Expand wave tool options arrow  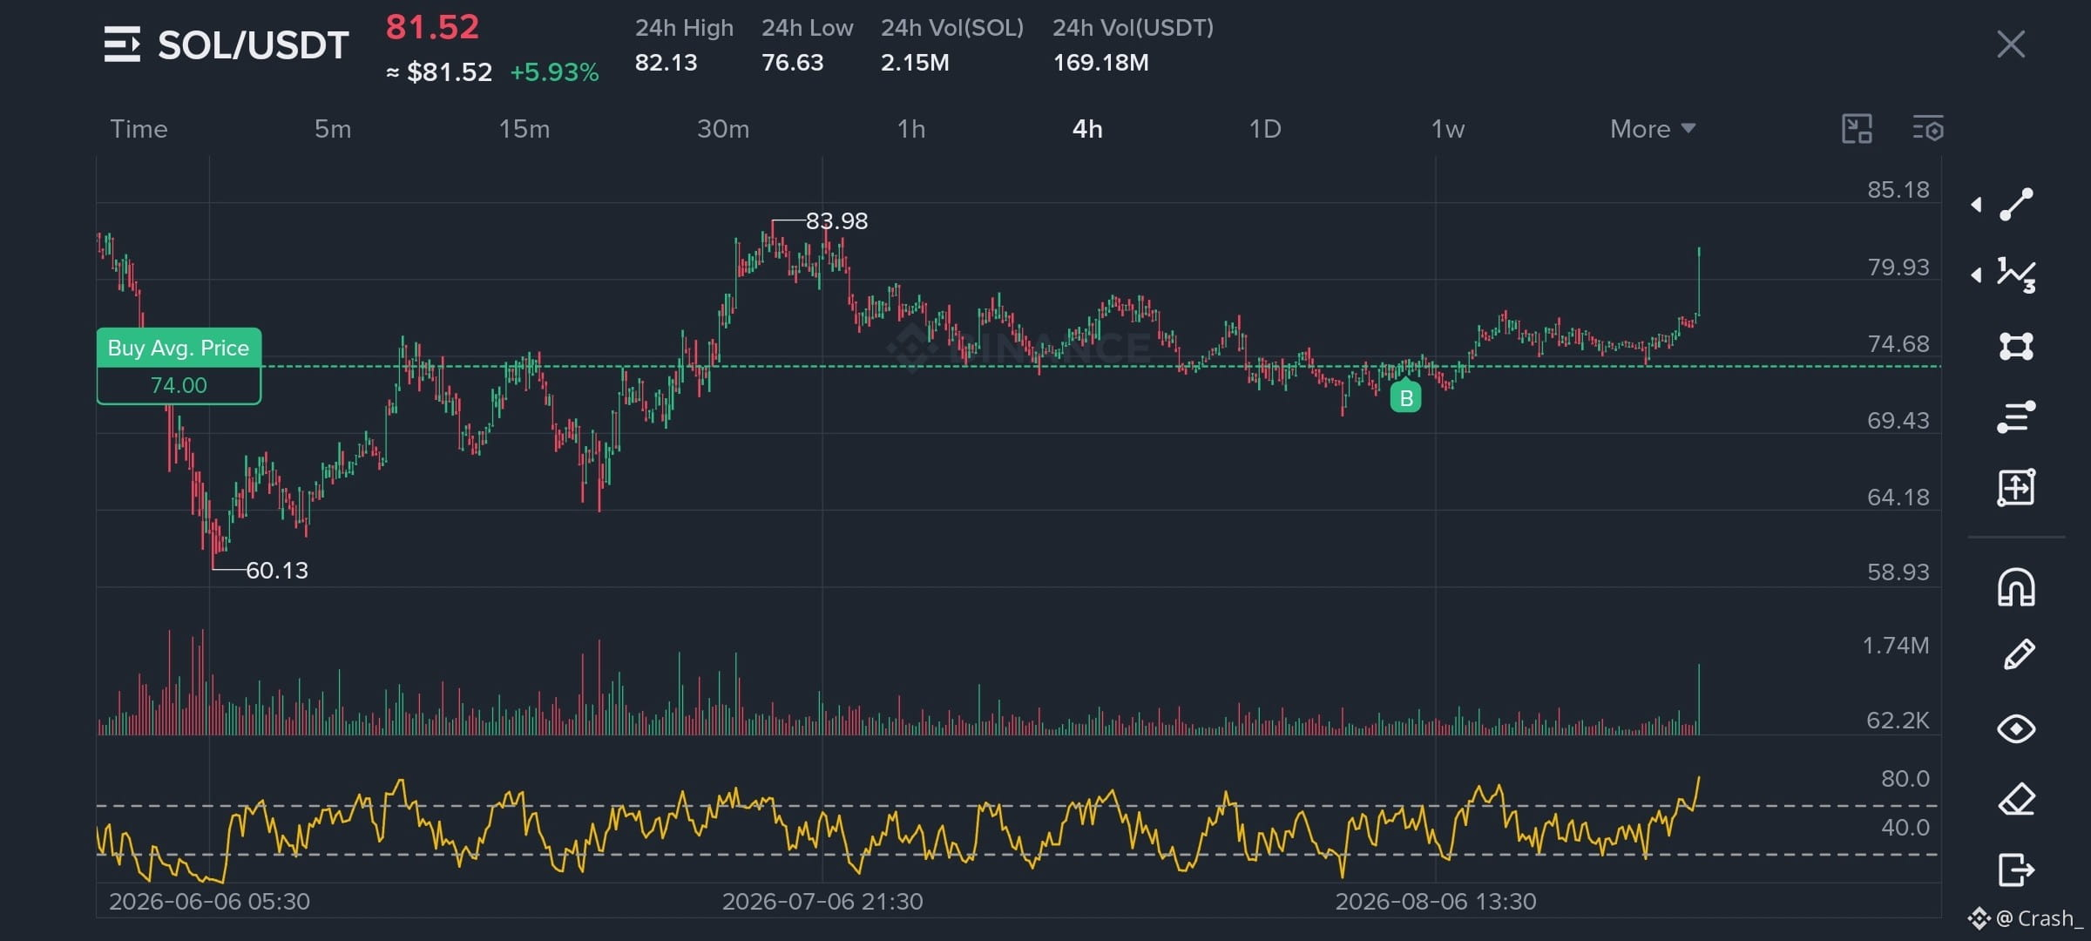pyautogui.click(x=1976, y=275)
